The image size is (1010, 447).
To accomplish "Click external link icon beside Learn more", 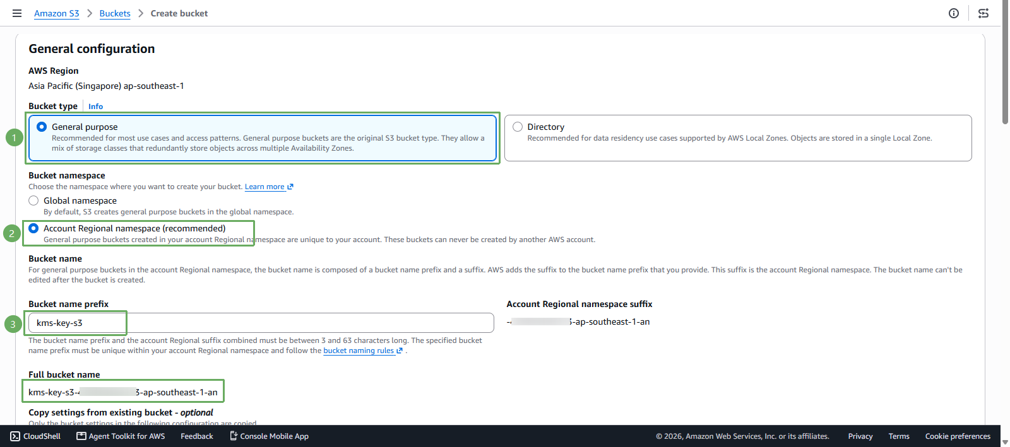I will pos(290,187).
